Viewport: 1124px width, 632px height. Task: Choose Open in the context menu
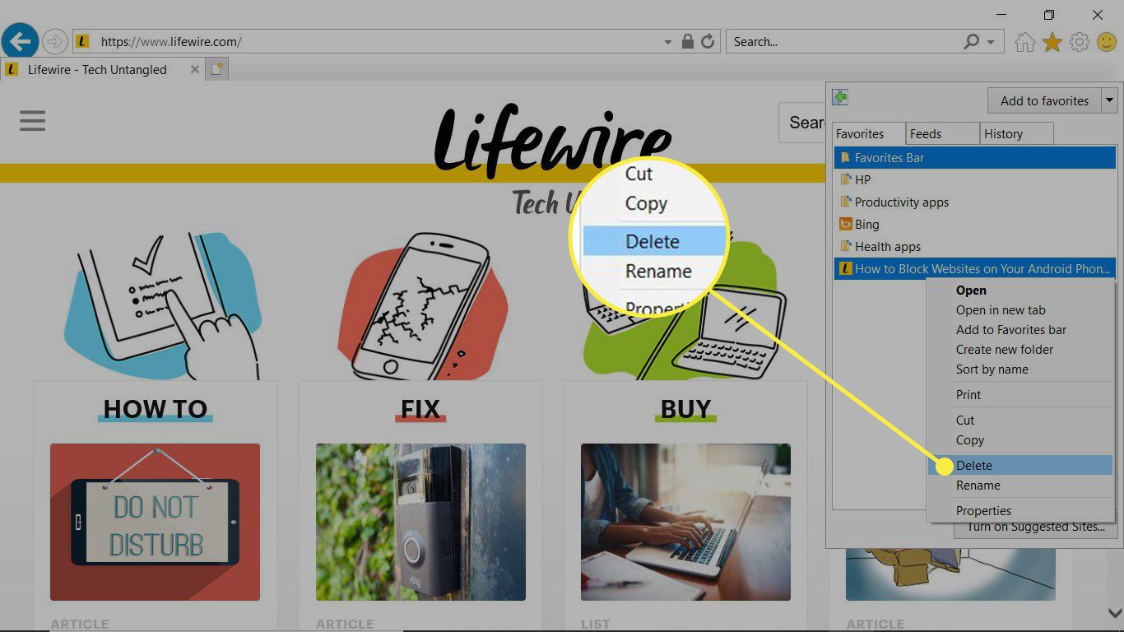click(x=1020, y=290)
